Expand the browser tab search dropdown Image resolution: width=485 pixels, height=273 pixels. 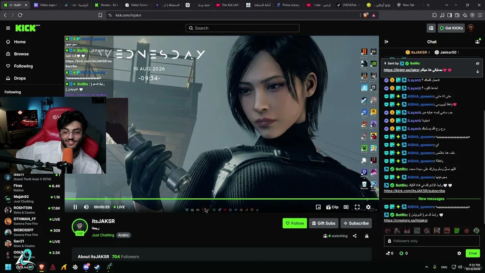pyautogui.click(x=447, y=5)
